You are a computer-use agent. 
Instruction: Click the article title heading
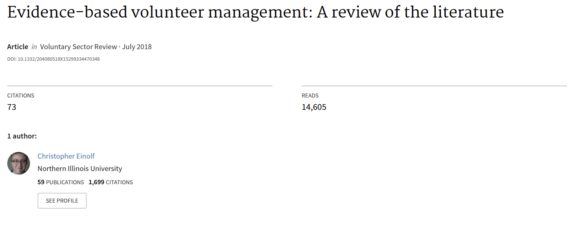click(255, 12)
